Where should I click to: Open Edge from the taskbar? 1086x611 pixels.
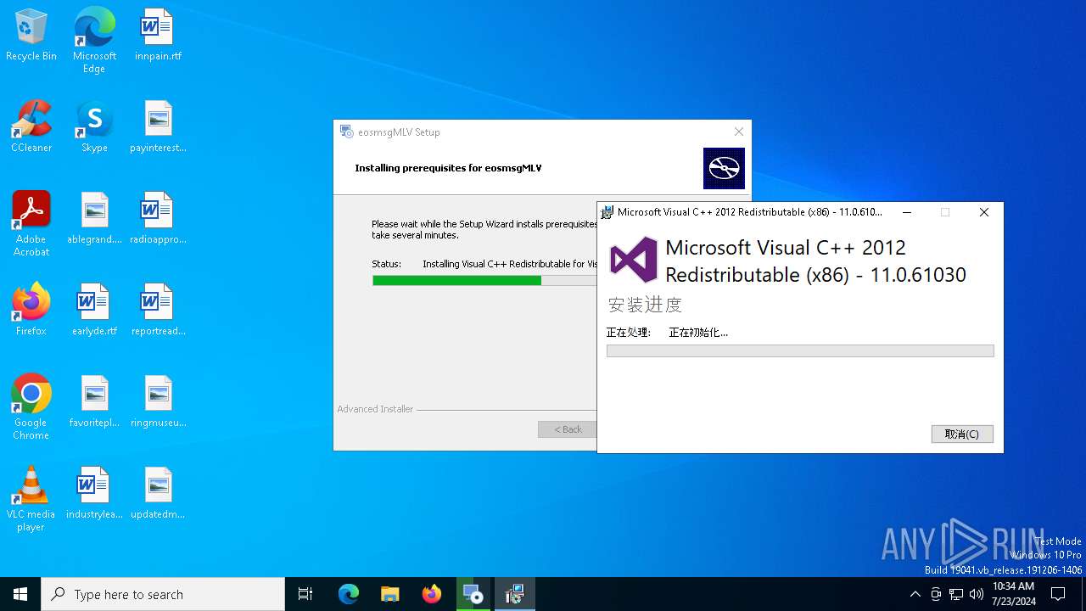pos(349,594)
